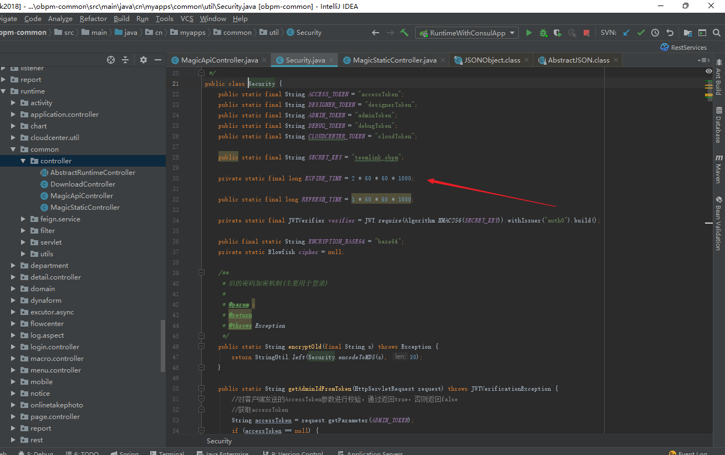Image resolution: width=725 pixels, height=455 pixels.
Task: Expand the activity package
Action: coord(14,103)
